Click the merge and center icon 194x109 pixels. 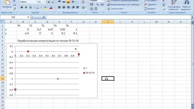pyautogui.click(x=83, y=8)
